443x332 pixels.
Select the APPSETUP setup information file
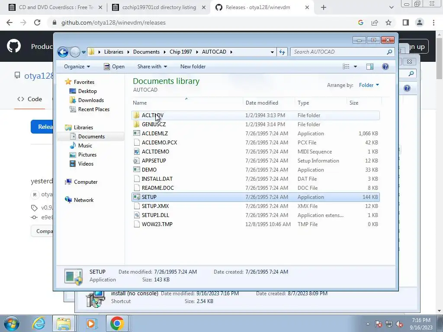[255, 161]
